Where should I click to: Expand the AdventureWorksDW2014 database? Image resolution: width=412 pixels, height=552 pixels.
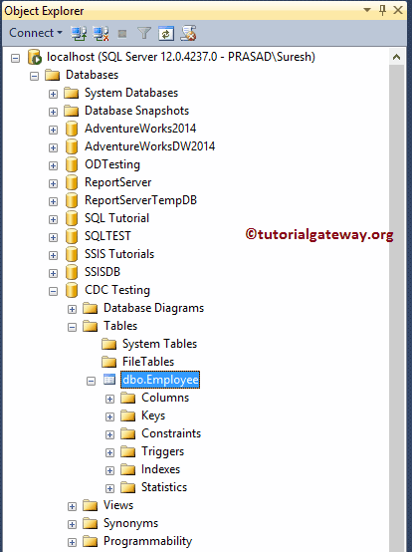tap(53, 147)
